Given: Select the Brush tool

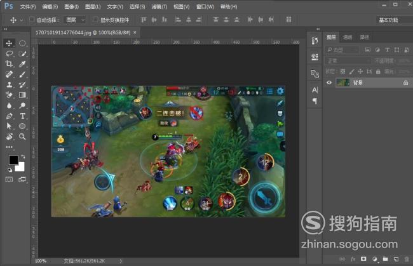Looking at the screenshot, I should (x=22, y=74).
